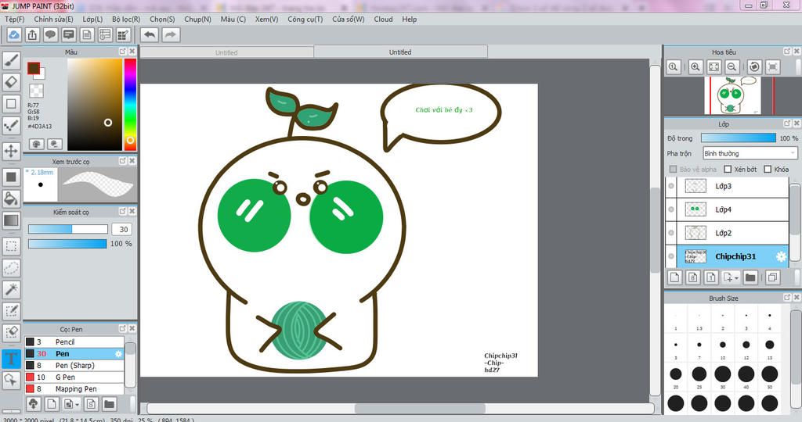This screenshot has width=802, height=422.
Task: Select the Mapping Pen brush
Action: pyautogui.click(x=74, y=389)
